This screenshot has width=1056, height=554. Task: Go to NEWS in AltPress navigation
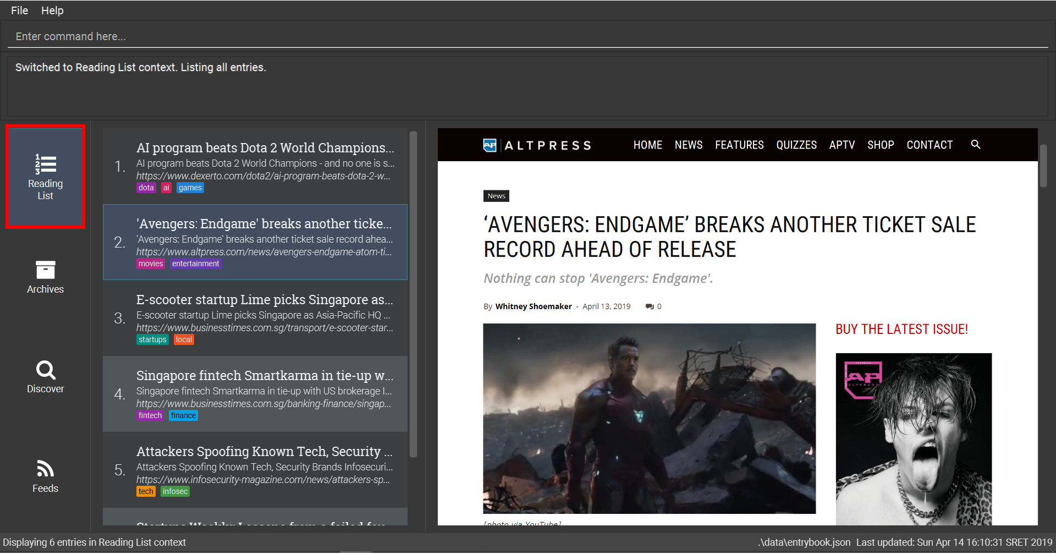pos(689,145)
